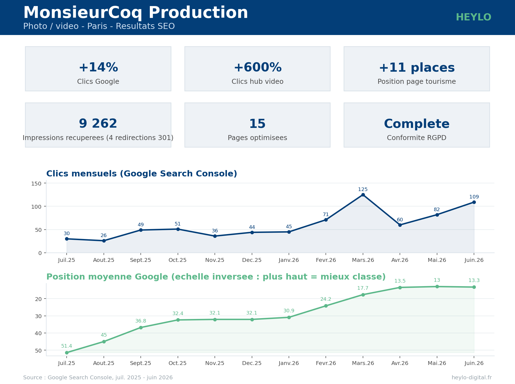The height and width of the screenshot is (384, 515).
Task: Click "Oct.25" on the Clics mensuels x-axis
Action: click(178, 260)
